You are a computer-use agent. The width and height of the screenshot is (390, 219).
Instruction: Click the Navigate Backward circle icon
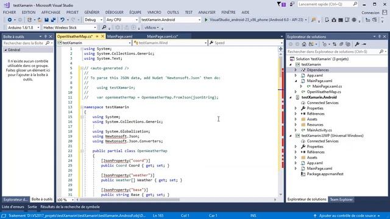coord(10,19)
